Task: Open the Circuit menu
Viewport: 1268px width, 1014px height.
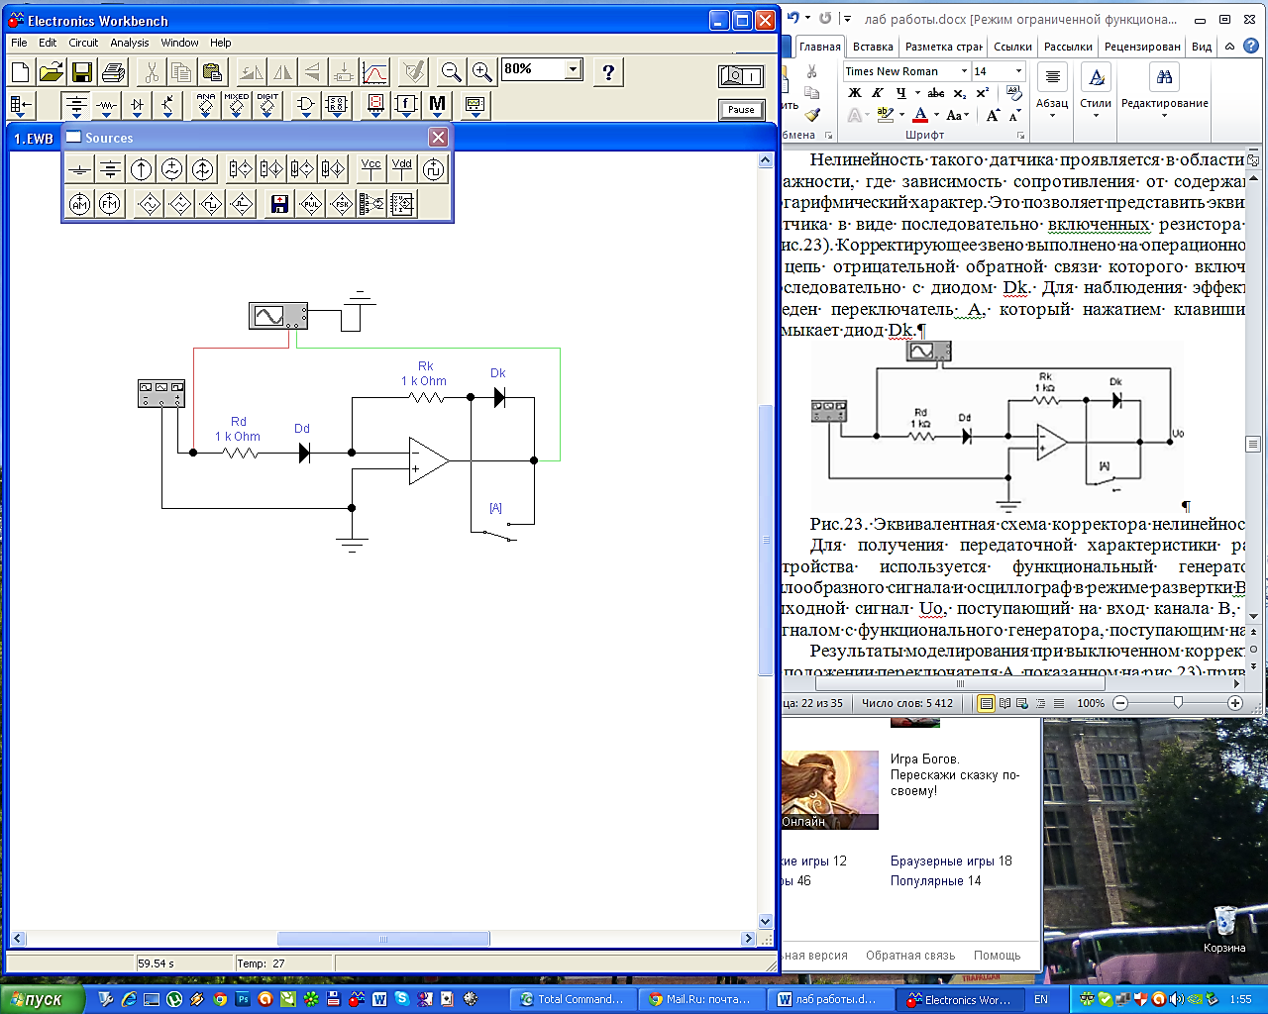Action: click(x=83, y=43)
